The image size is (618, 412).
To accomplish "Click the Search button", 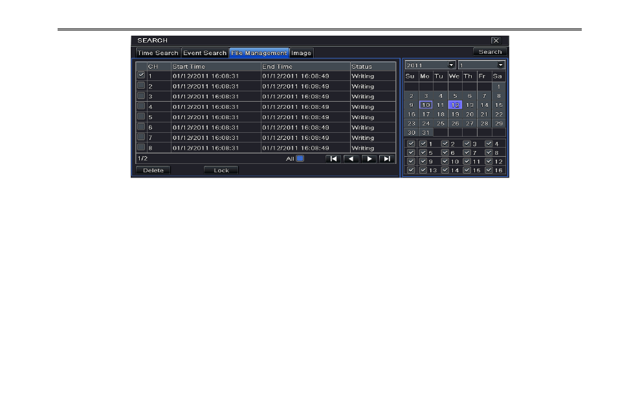I will click(x=490, y=52).
